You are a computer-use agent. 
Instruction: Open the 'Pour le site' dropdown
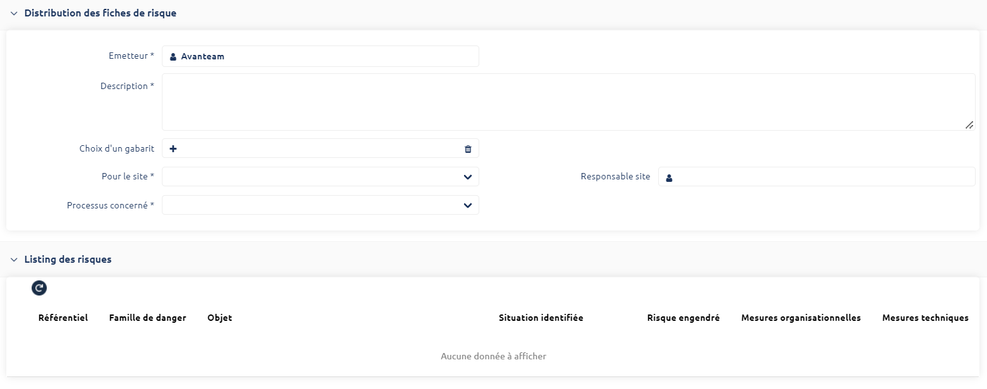(x=468, y=177)
